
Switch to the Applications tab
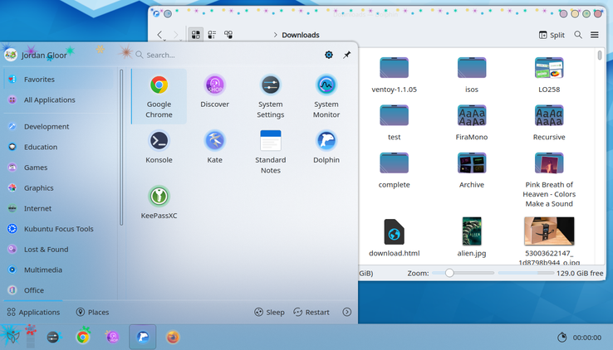point(33,312)
